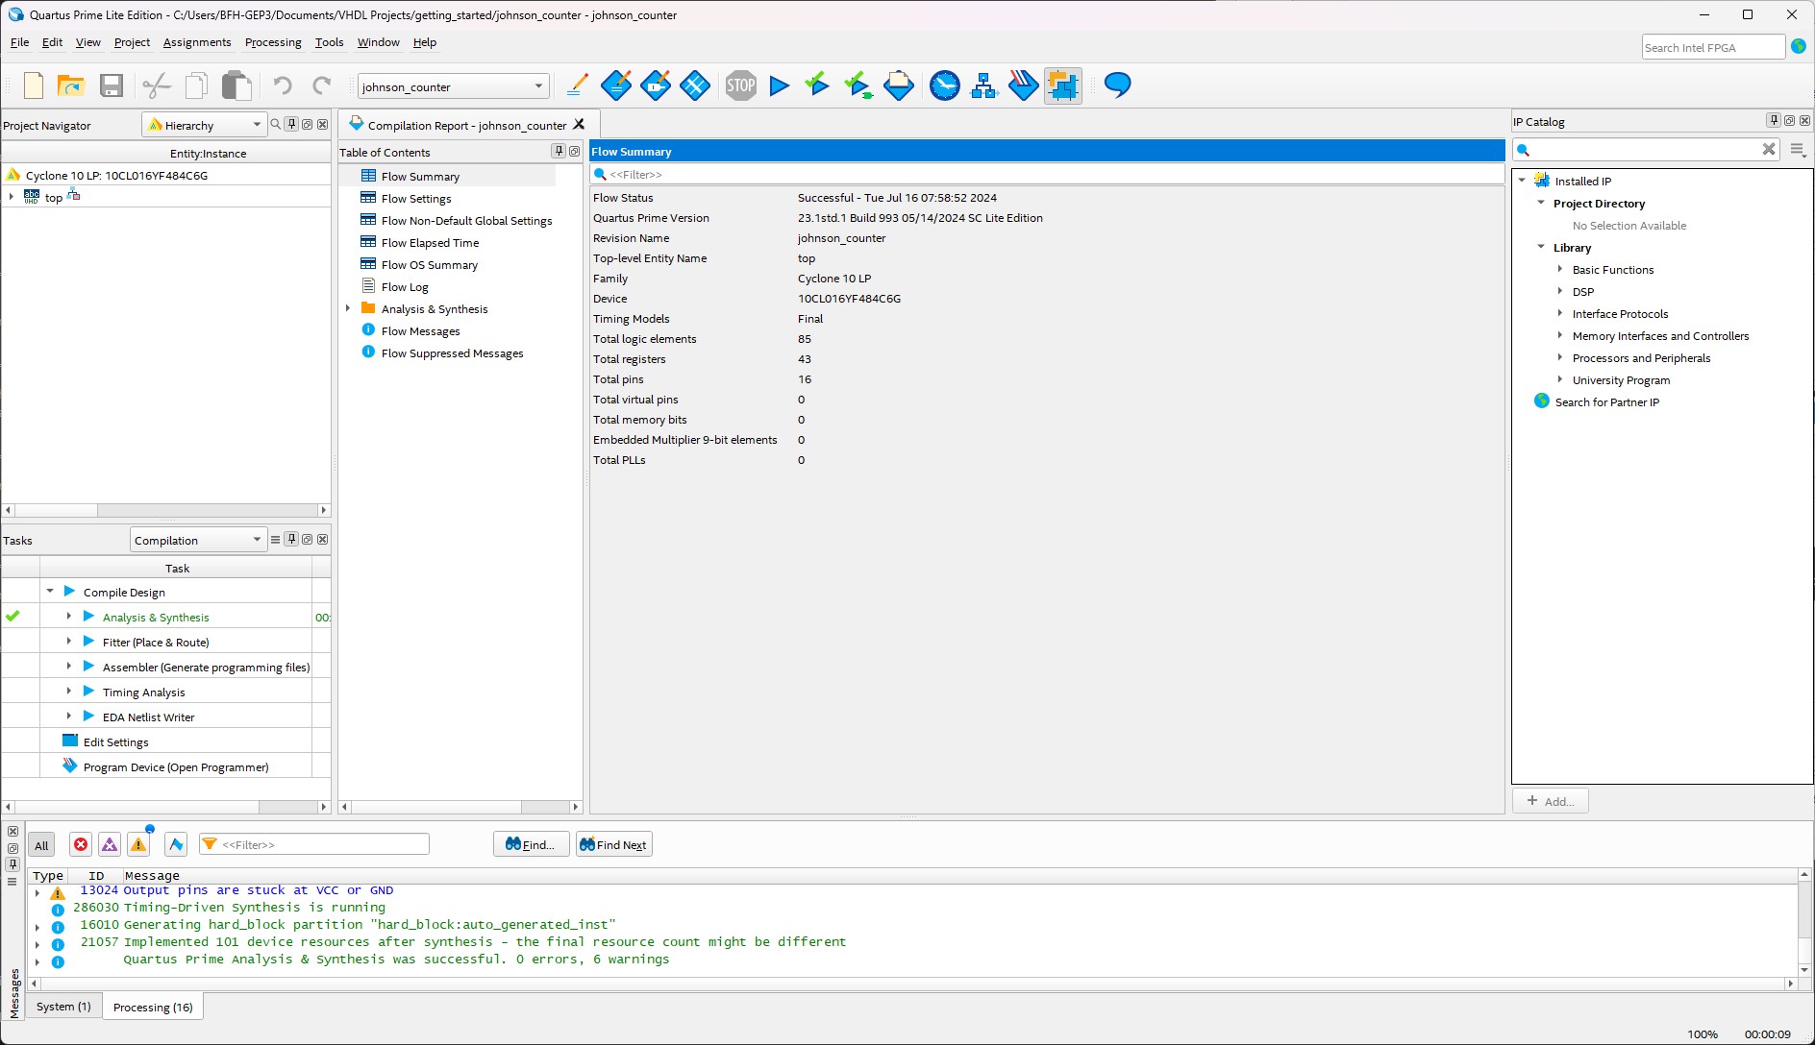Redo the last undone action
Viewport: 1815px width, 1045px height.
click(322, 86)
